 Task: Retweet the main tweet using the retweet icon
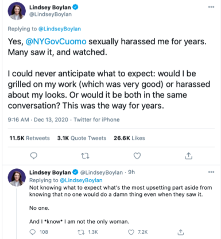pos(85,156)
